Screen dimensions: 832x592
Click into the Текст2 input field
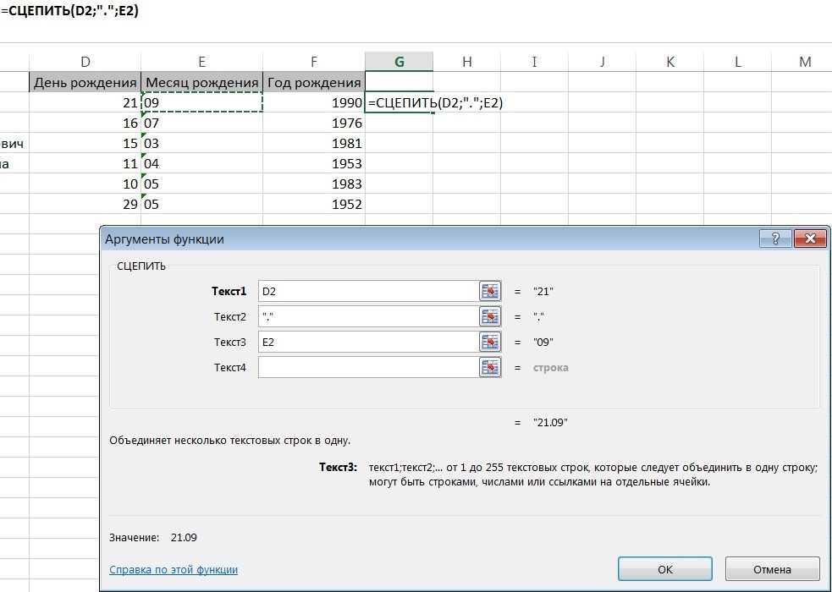coord(367,316)
